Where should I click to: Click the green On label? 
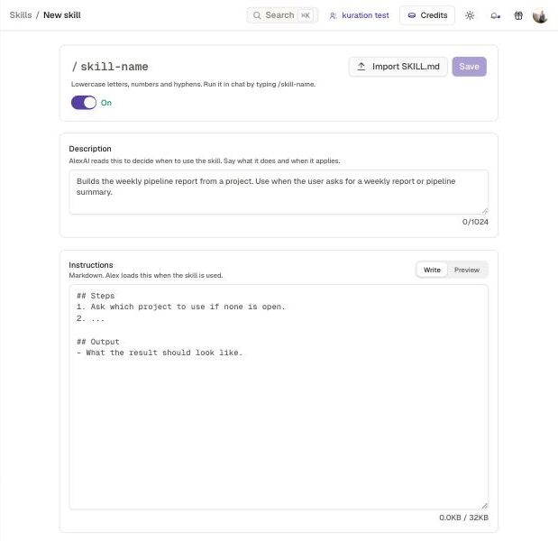pyautogui.click(x=106, y=103)
